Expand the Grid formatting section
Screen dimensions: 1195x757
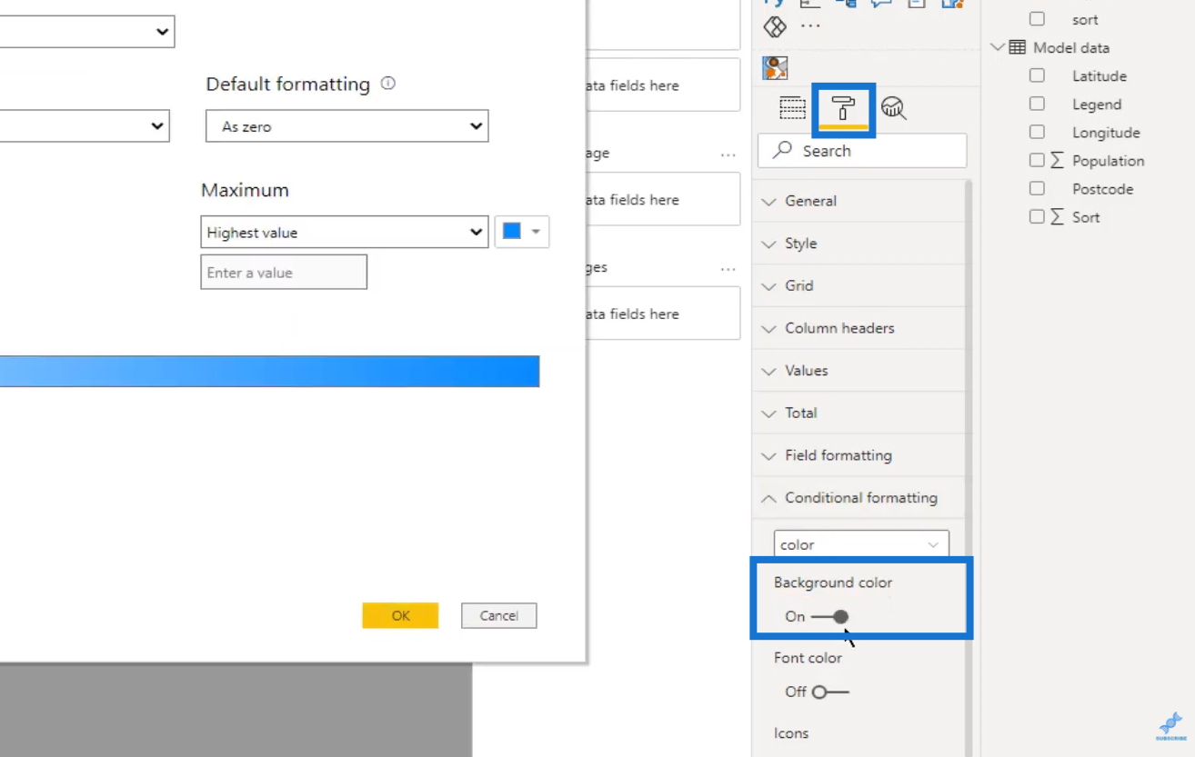(859, 285)
